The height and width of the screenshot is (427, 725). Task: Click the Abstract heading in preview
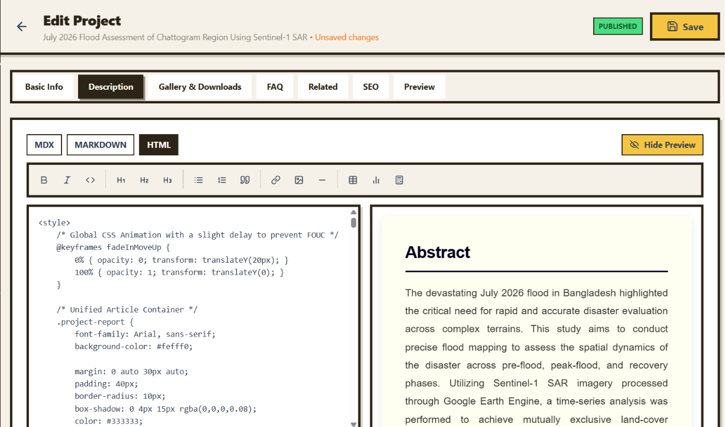pos(438,252)
